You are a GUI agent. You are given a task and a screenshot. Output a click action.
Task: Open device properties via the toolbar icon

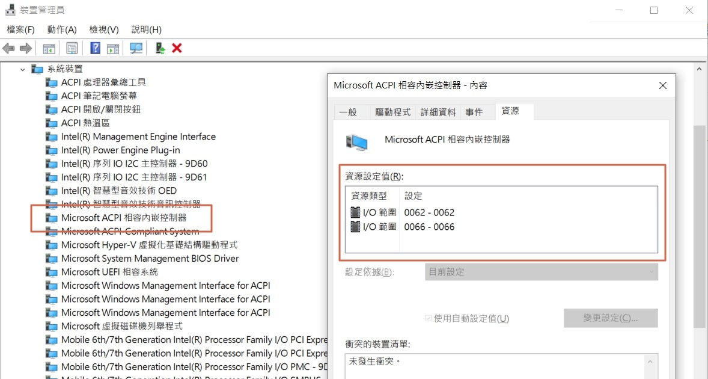[72, 48]
